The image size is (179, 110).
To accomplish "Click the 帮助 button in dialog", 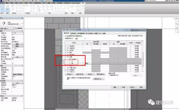I will (x=141, y=87).
